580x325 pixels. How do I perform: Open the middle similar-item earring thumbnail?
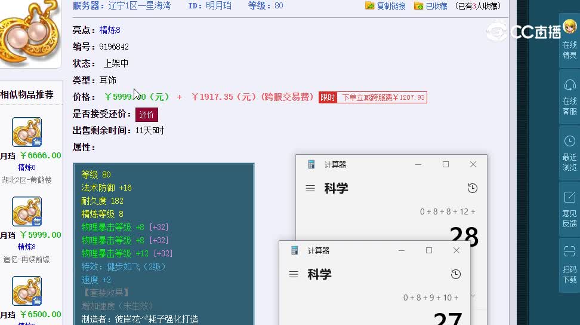[27, 211]
